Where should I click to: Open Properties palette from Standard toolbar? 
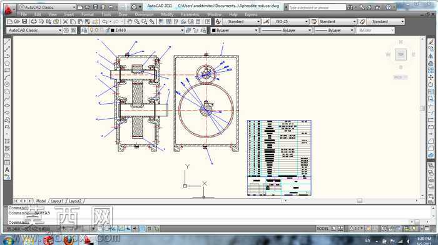(161, 21)
